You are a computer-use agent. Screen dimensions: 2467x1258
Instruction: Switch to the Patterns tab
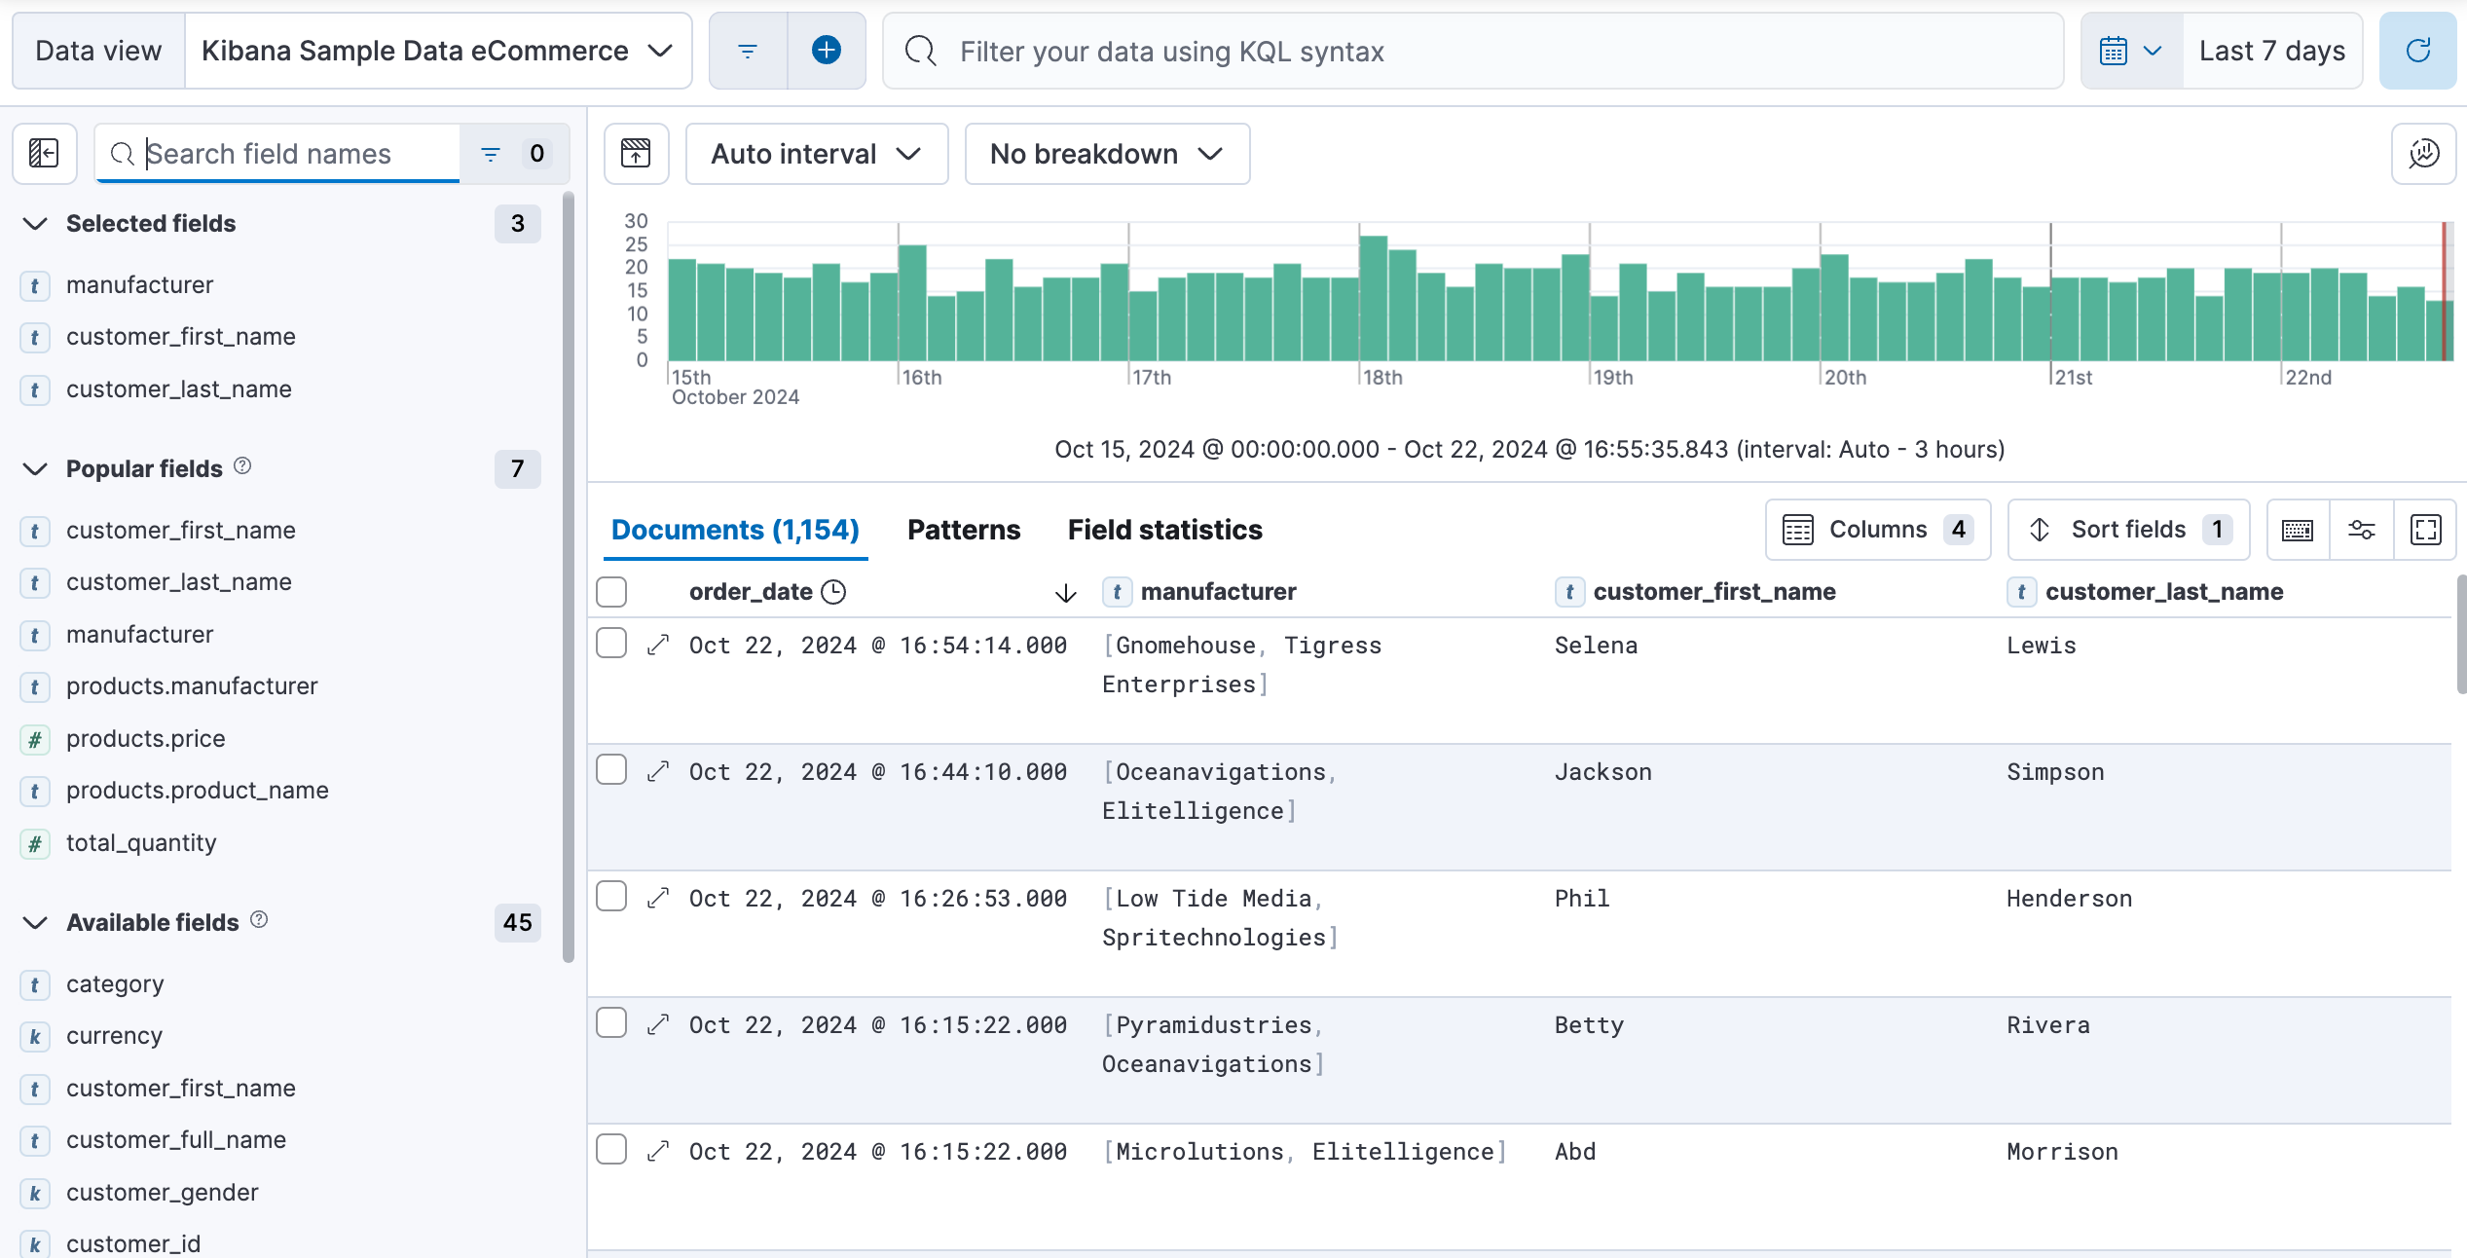(x=964, y=528)
